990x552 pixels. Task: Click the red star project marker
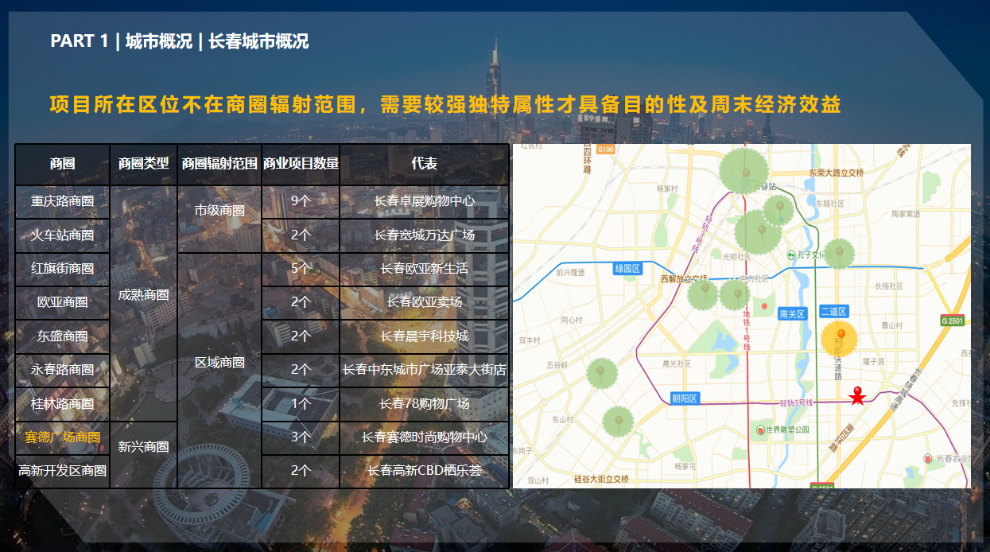click(856, 396)
